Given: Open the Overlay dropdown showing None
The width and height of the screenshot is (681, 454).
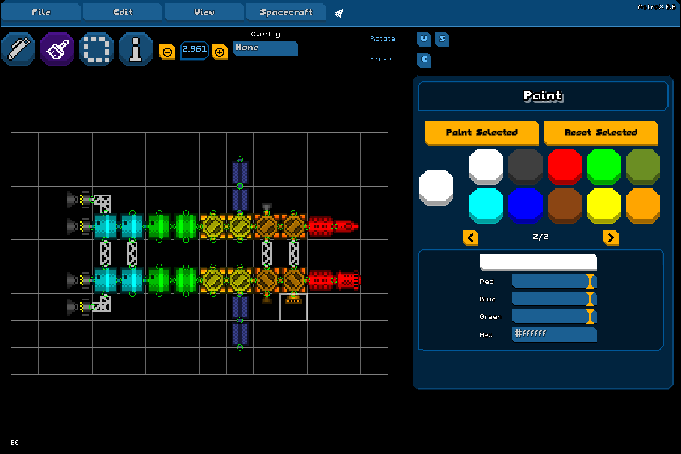Looking at the screenshot, I should [x=265, y=48].
